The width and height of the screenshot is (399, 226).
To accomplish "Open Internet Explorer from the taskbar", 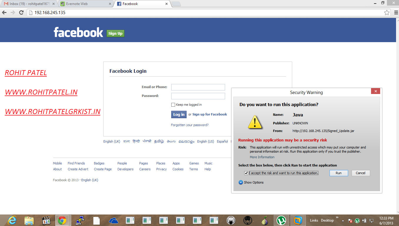I will pos(12,220).
